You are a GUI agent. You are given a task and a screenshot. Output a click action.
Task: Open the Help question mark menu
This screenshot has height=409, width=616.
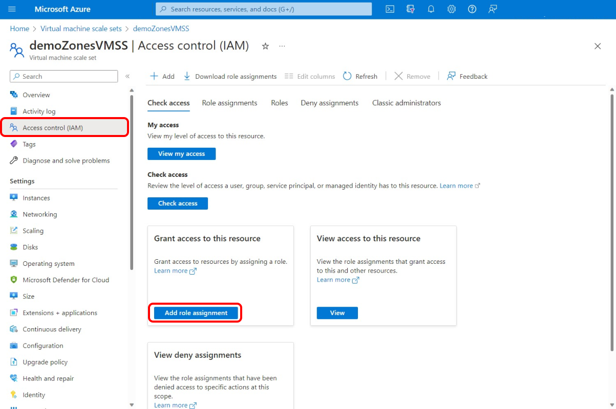472,9
